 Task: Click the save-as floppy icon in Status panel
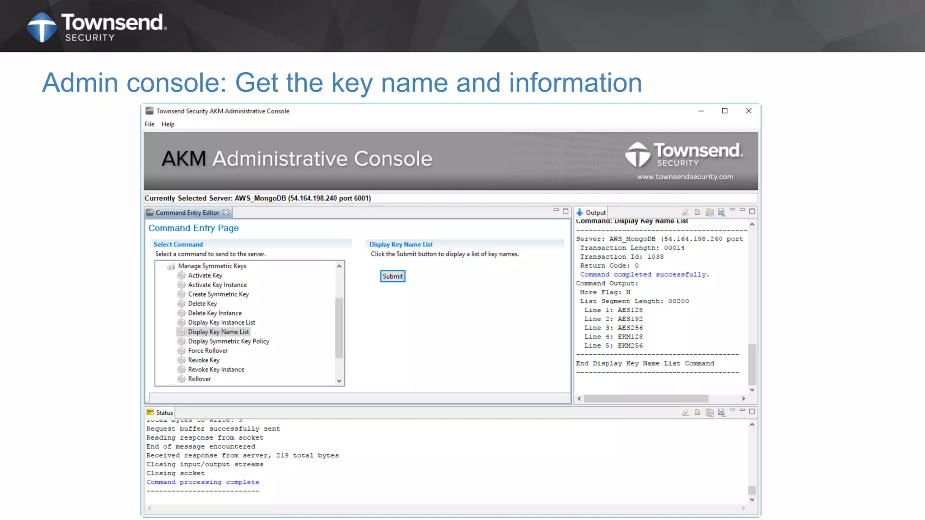pos(721,413)
